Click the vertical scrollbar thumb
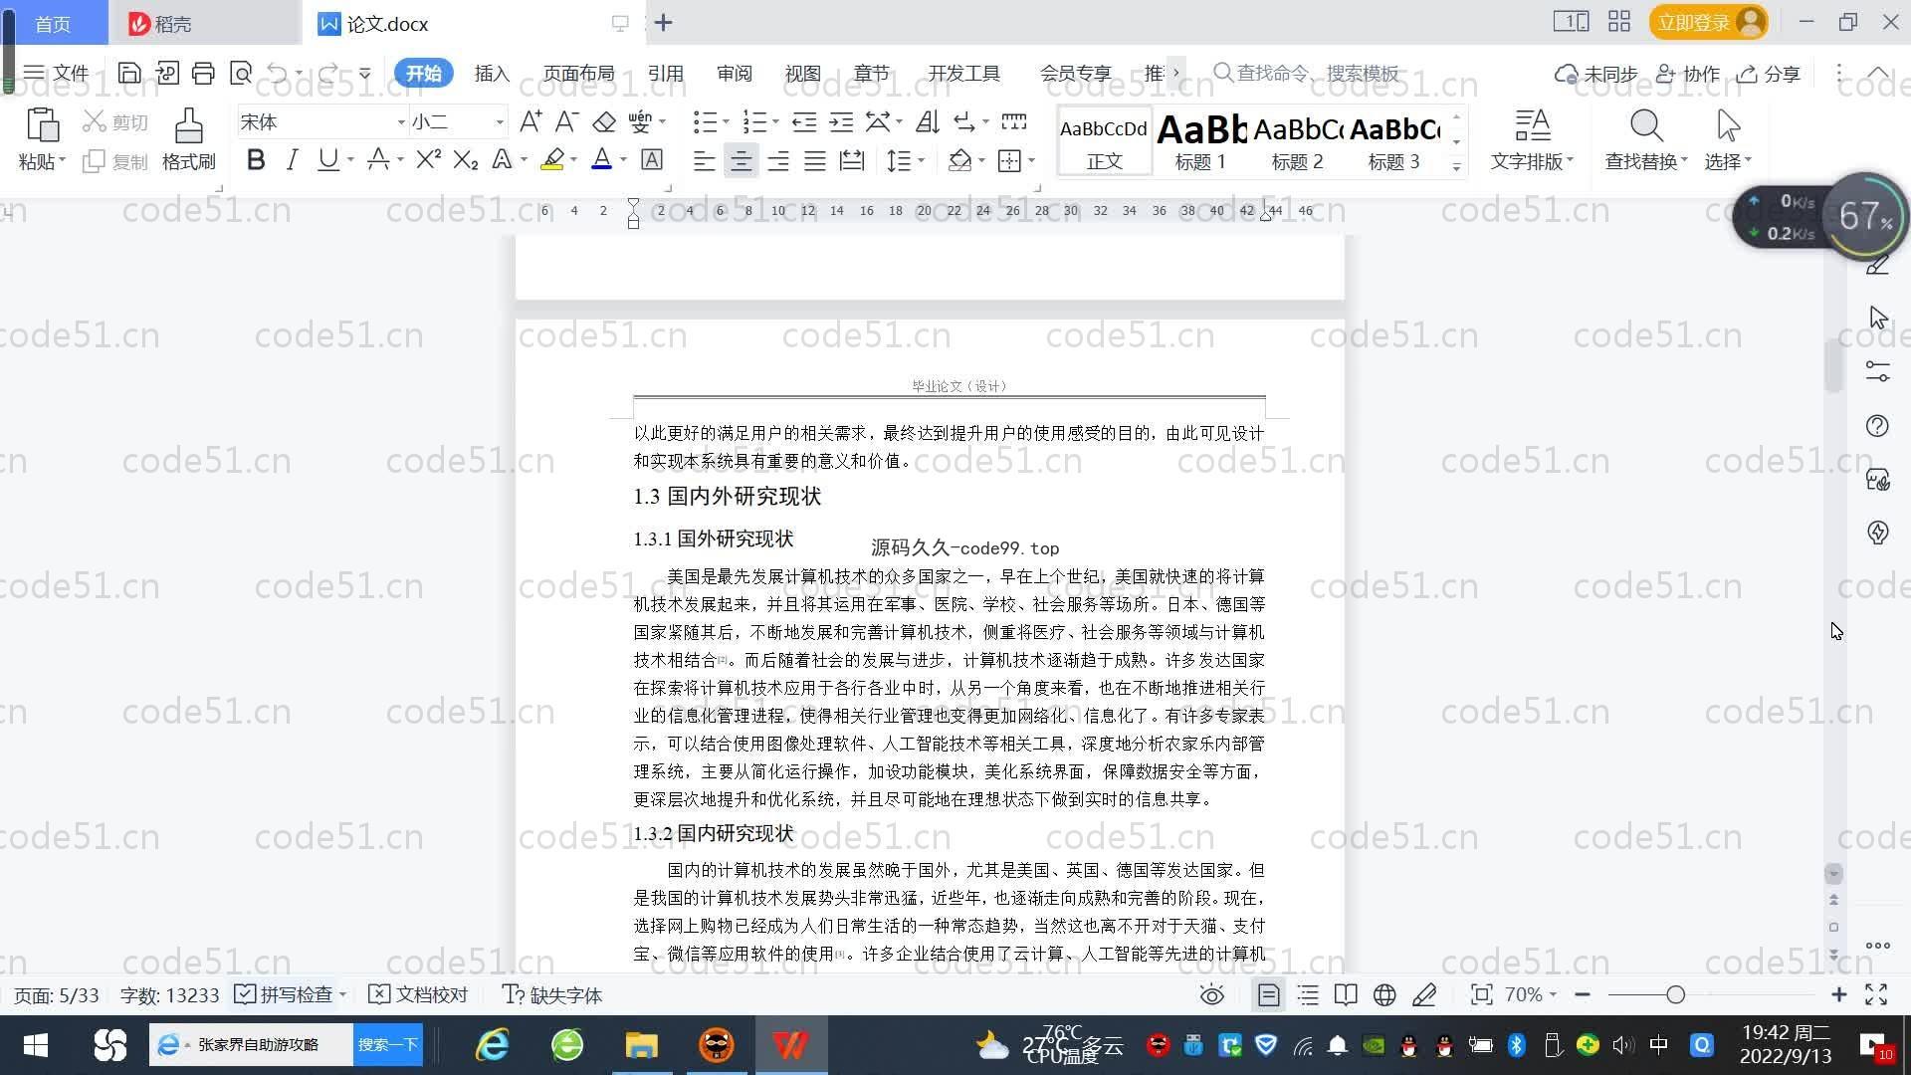The width and height of the screenshot is (1911, 1075). [x=1833, y=365]
